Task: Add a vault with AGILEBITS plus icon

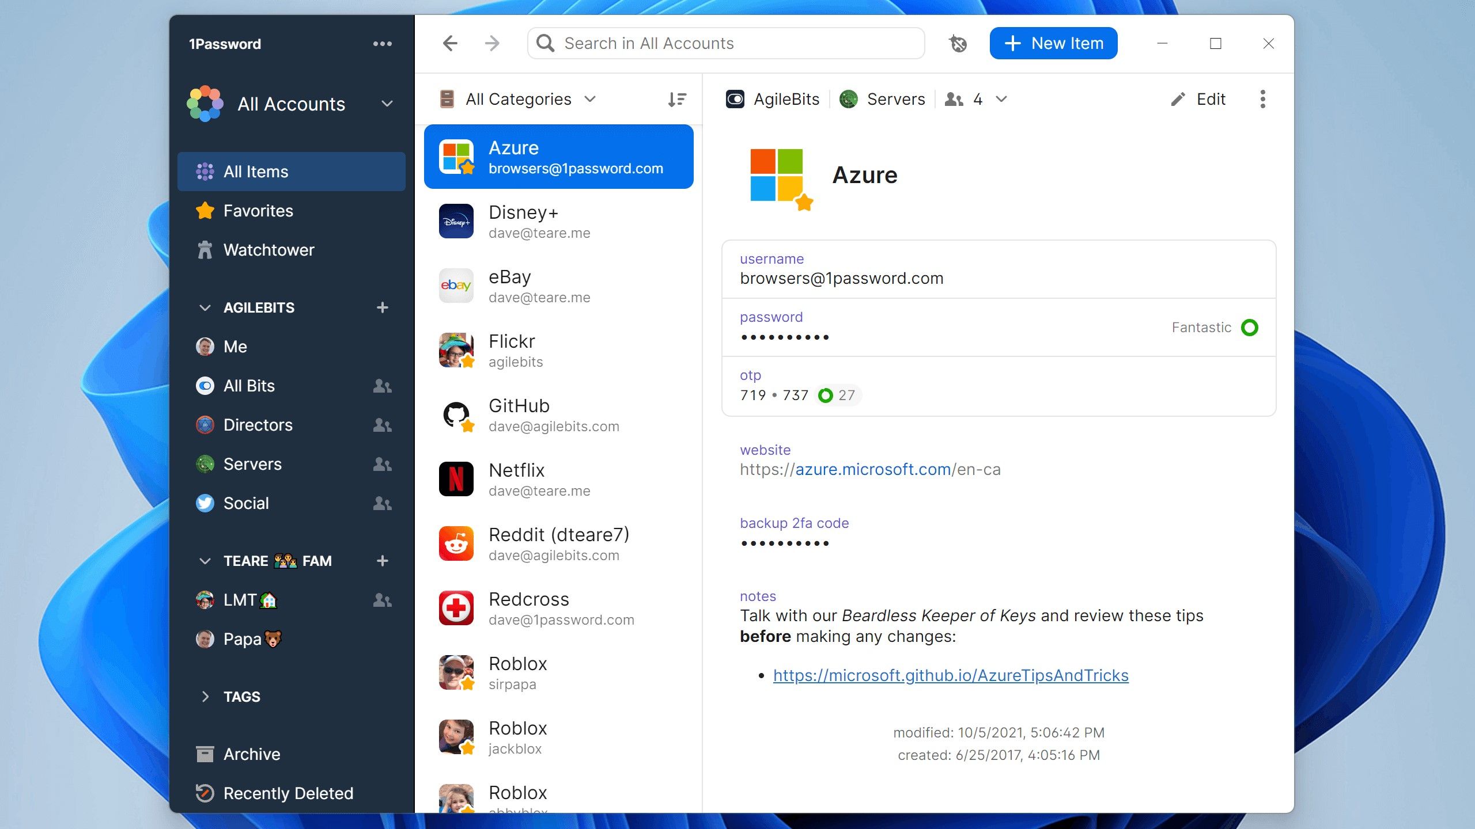Action: point(382,307)
